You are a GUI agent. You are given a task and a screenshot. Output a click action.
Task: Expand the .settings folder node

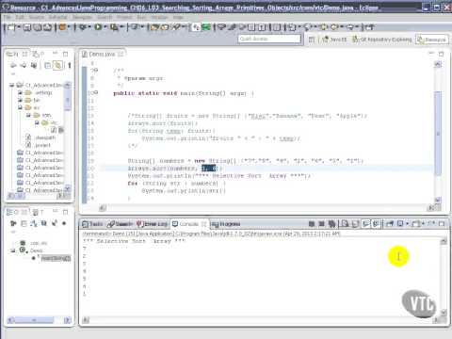point(20,92)
